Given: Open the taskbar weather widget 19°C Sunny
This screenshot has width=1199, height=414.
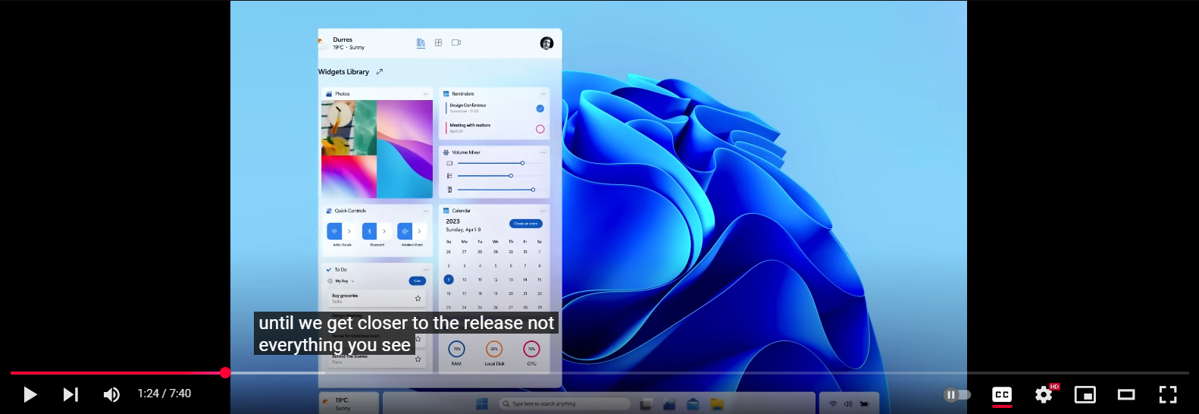Looking at the screenshot, I should [348, 404].
